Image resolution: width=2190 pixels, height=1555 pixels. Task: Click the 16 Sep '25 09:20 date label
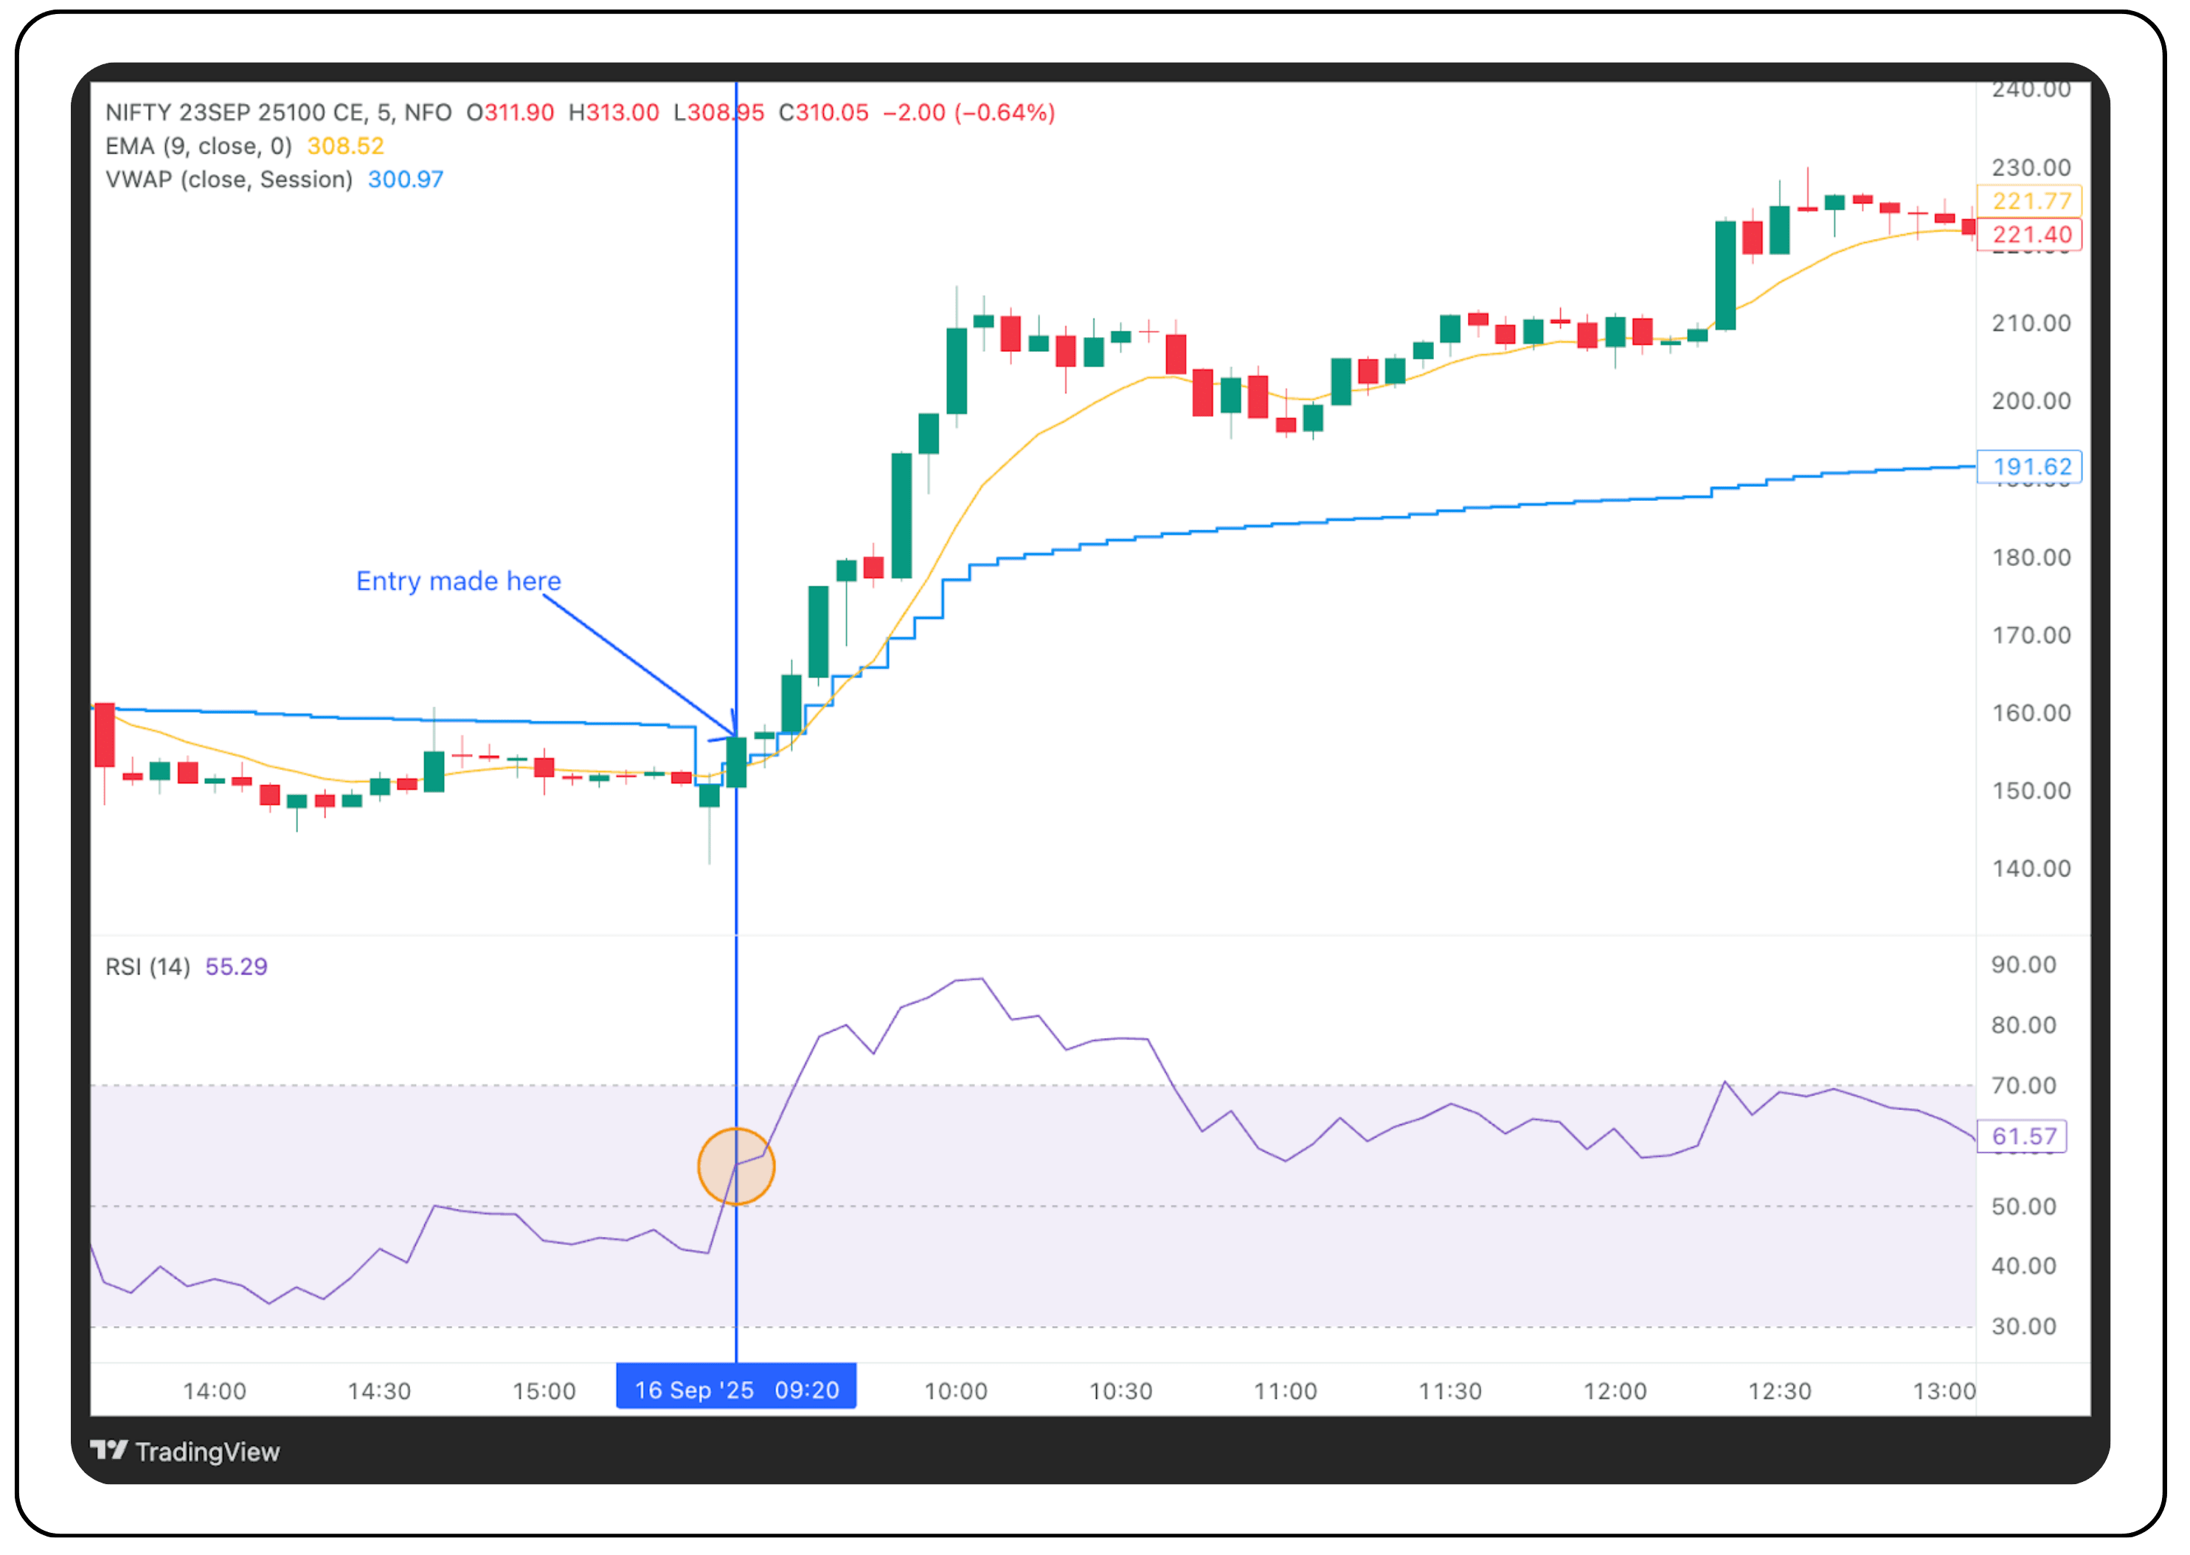(x=735, y=1389)
